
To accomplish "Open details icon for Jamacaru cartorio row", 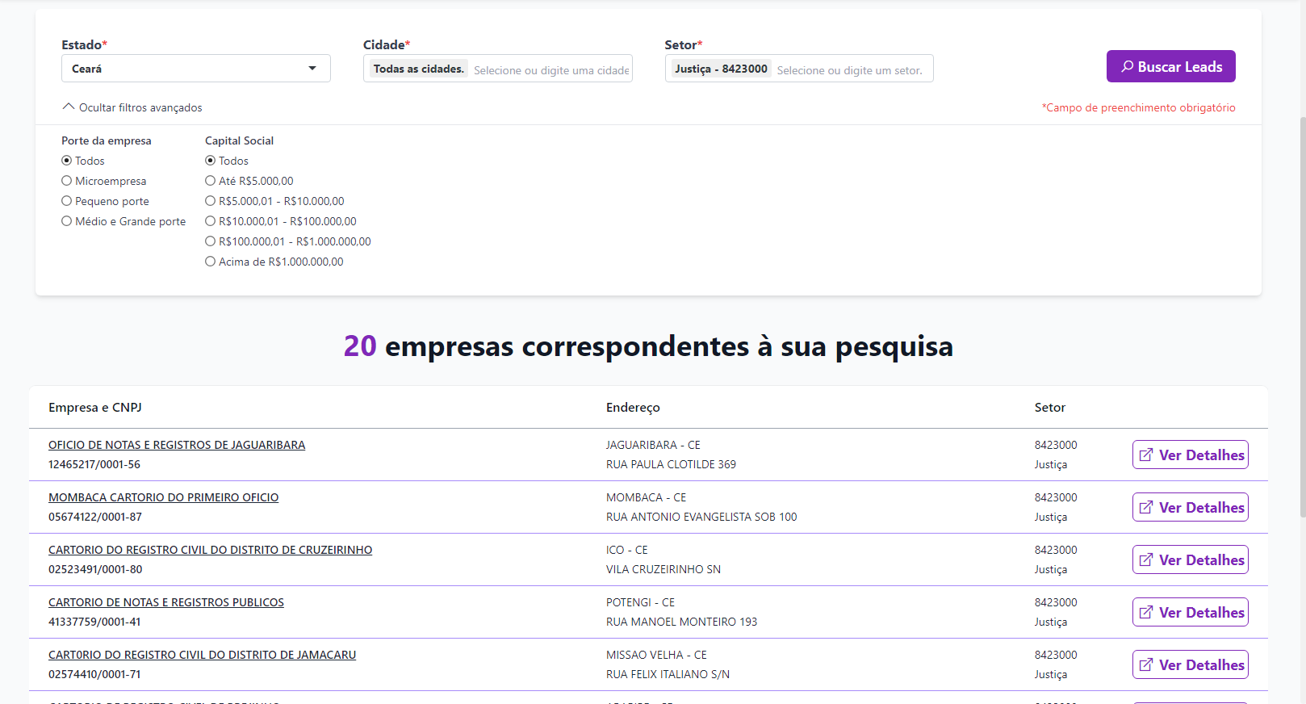I will [x=1146, y=664].
